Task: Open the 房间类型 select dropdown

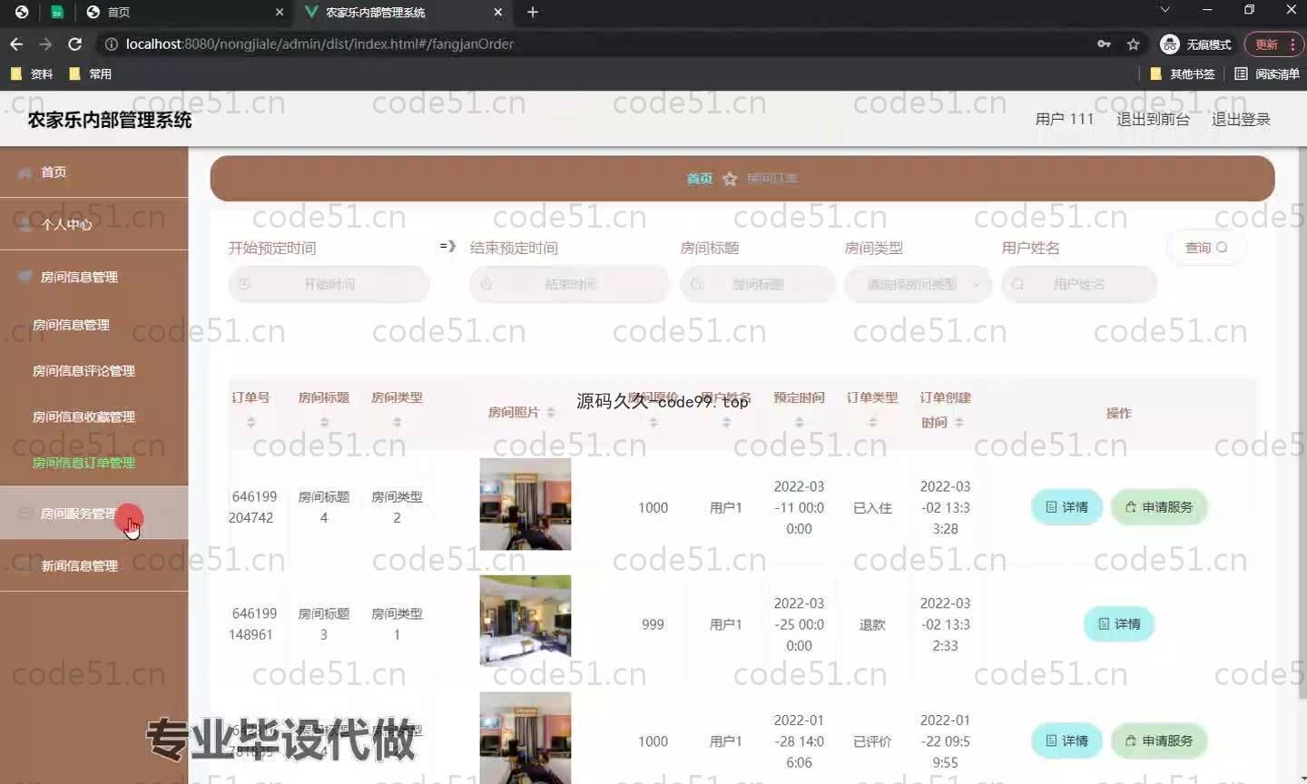Action: (918, 284)
